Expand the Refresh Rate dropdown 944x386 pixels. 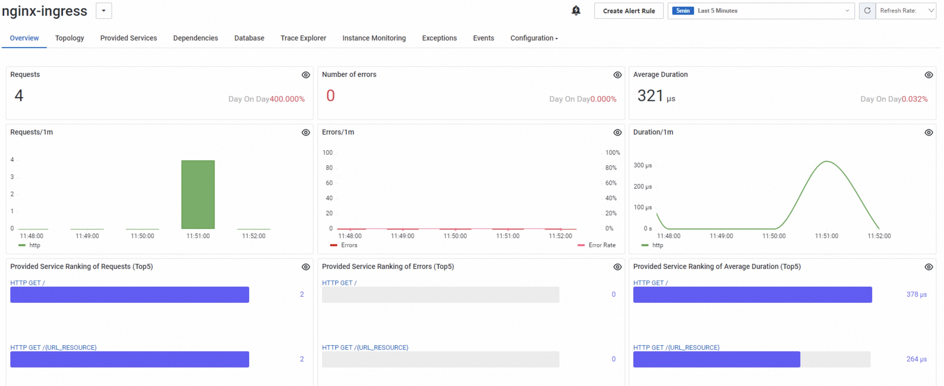click(x=906, y=11)
